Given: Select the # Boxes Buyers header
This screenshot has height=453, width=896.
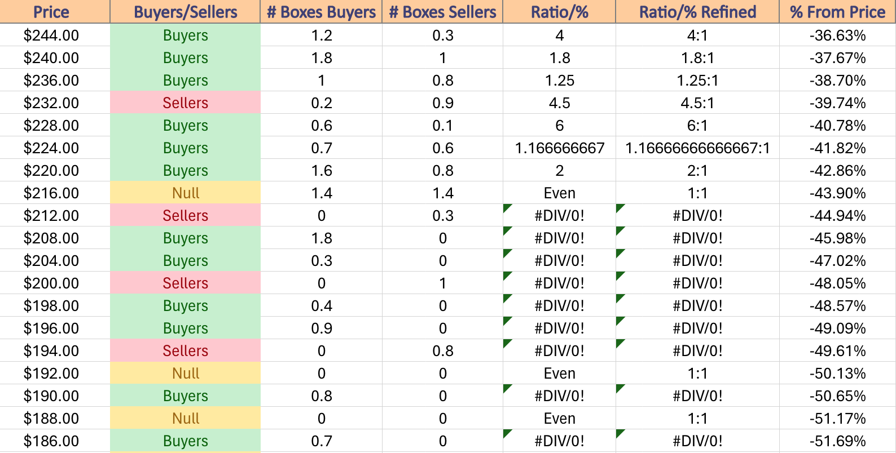Looking at the screenshot, I should point(322,12).
